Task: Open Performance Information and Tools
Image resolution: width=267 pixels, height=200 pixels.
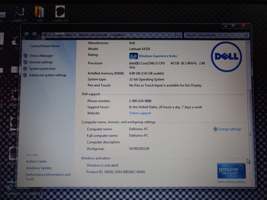Action: [x=48, y=177]
